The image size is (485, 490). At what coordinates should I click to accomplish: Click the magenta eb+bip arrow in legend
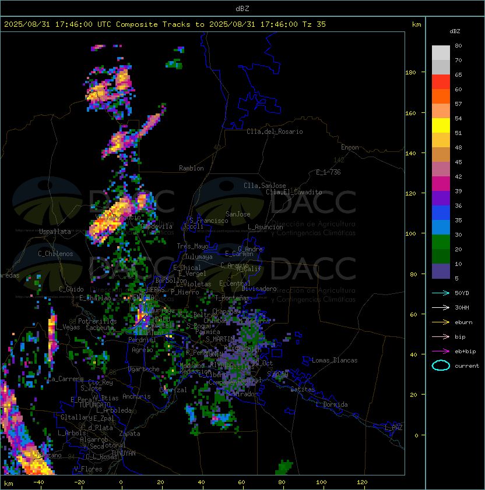[441, 351]
